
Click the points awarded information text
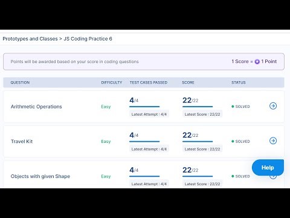(74, 62)
